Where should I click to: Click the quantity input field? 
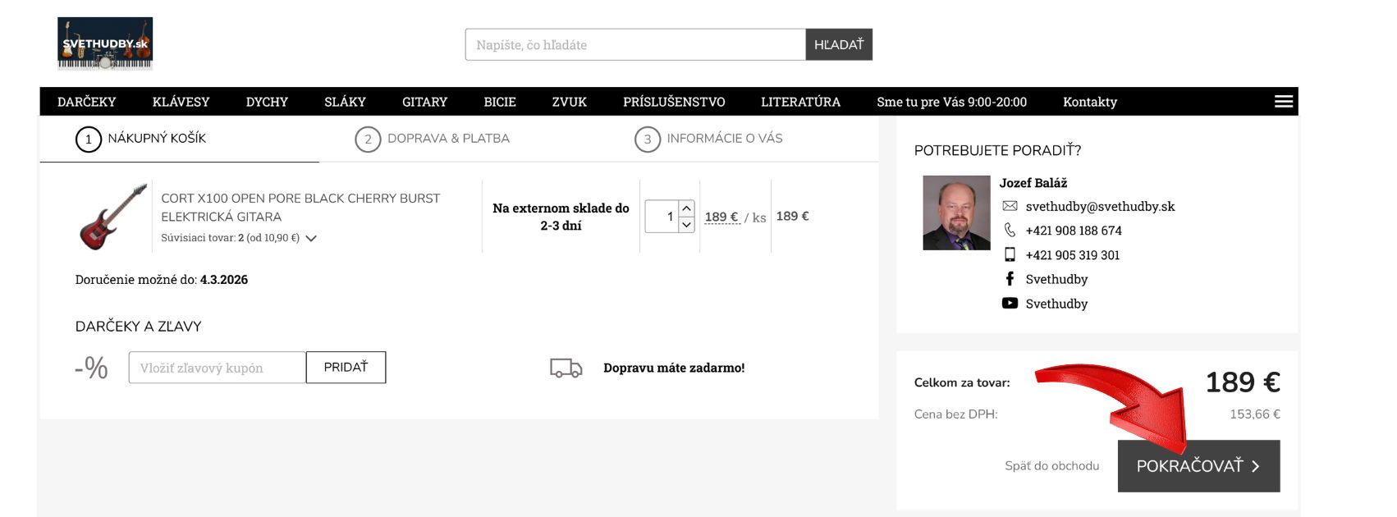click(x=662, y=217)
